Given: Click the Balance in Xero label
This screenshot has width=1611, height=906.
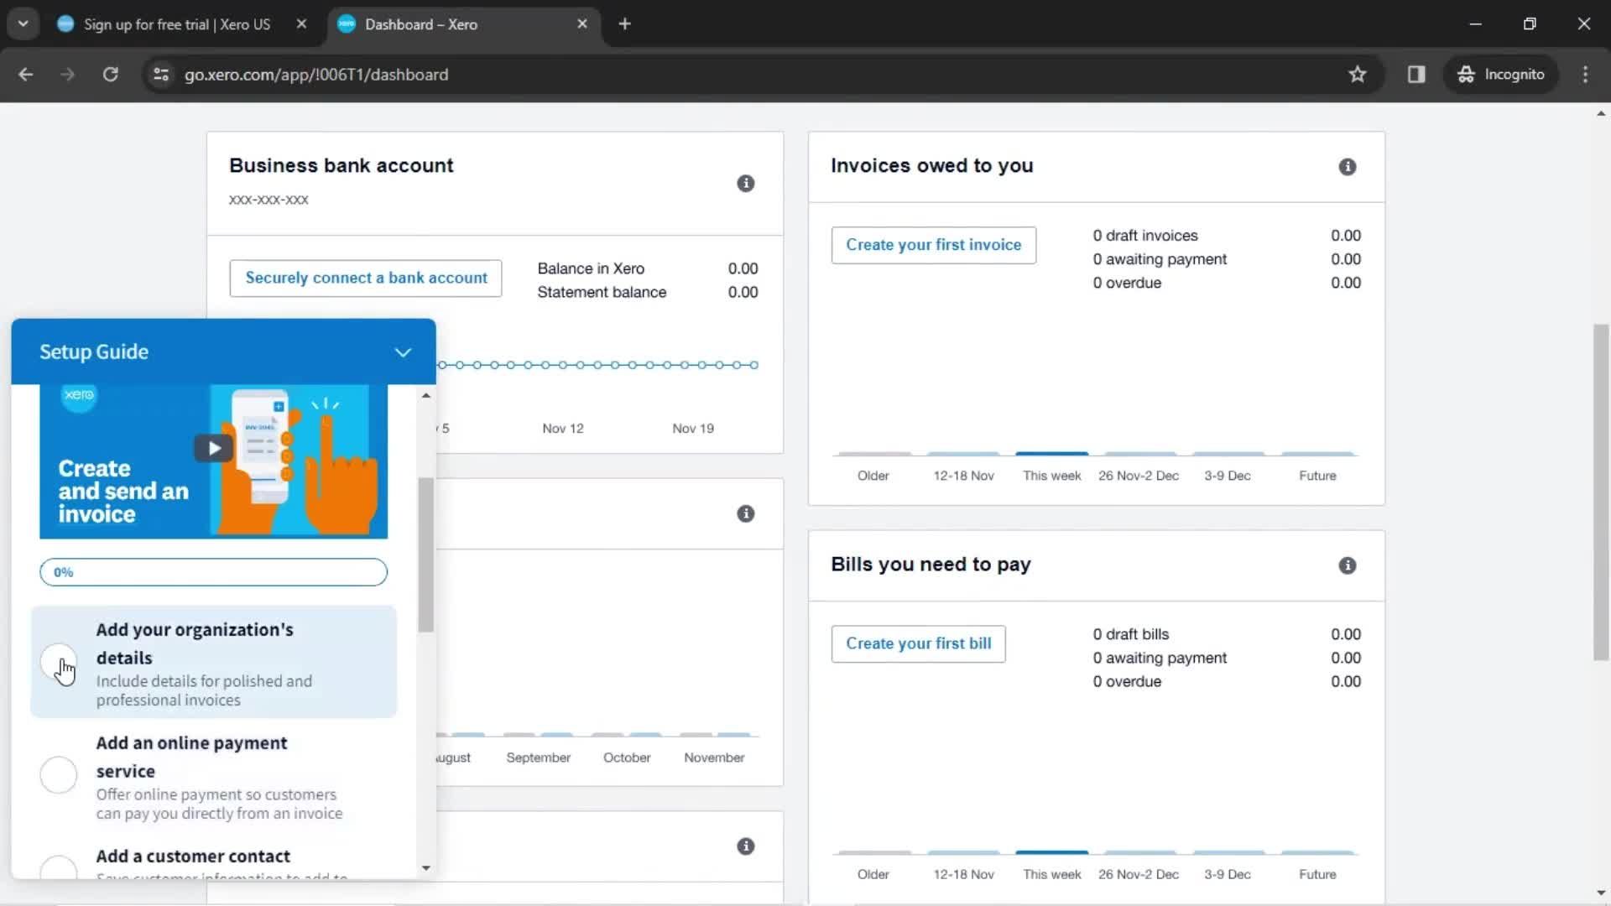Looking at the screenshot, I should (x=591, y=268).
